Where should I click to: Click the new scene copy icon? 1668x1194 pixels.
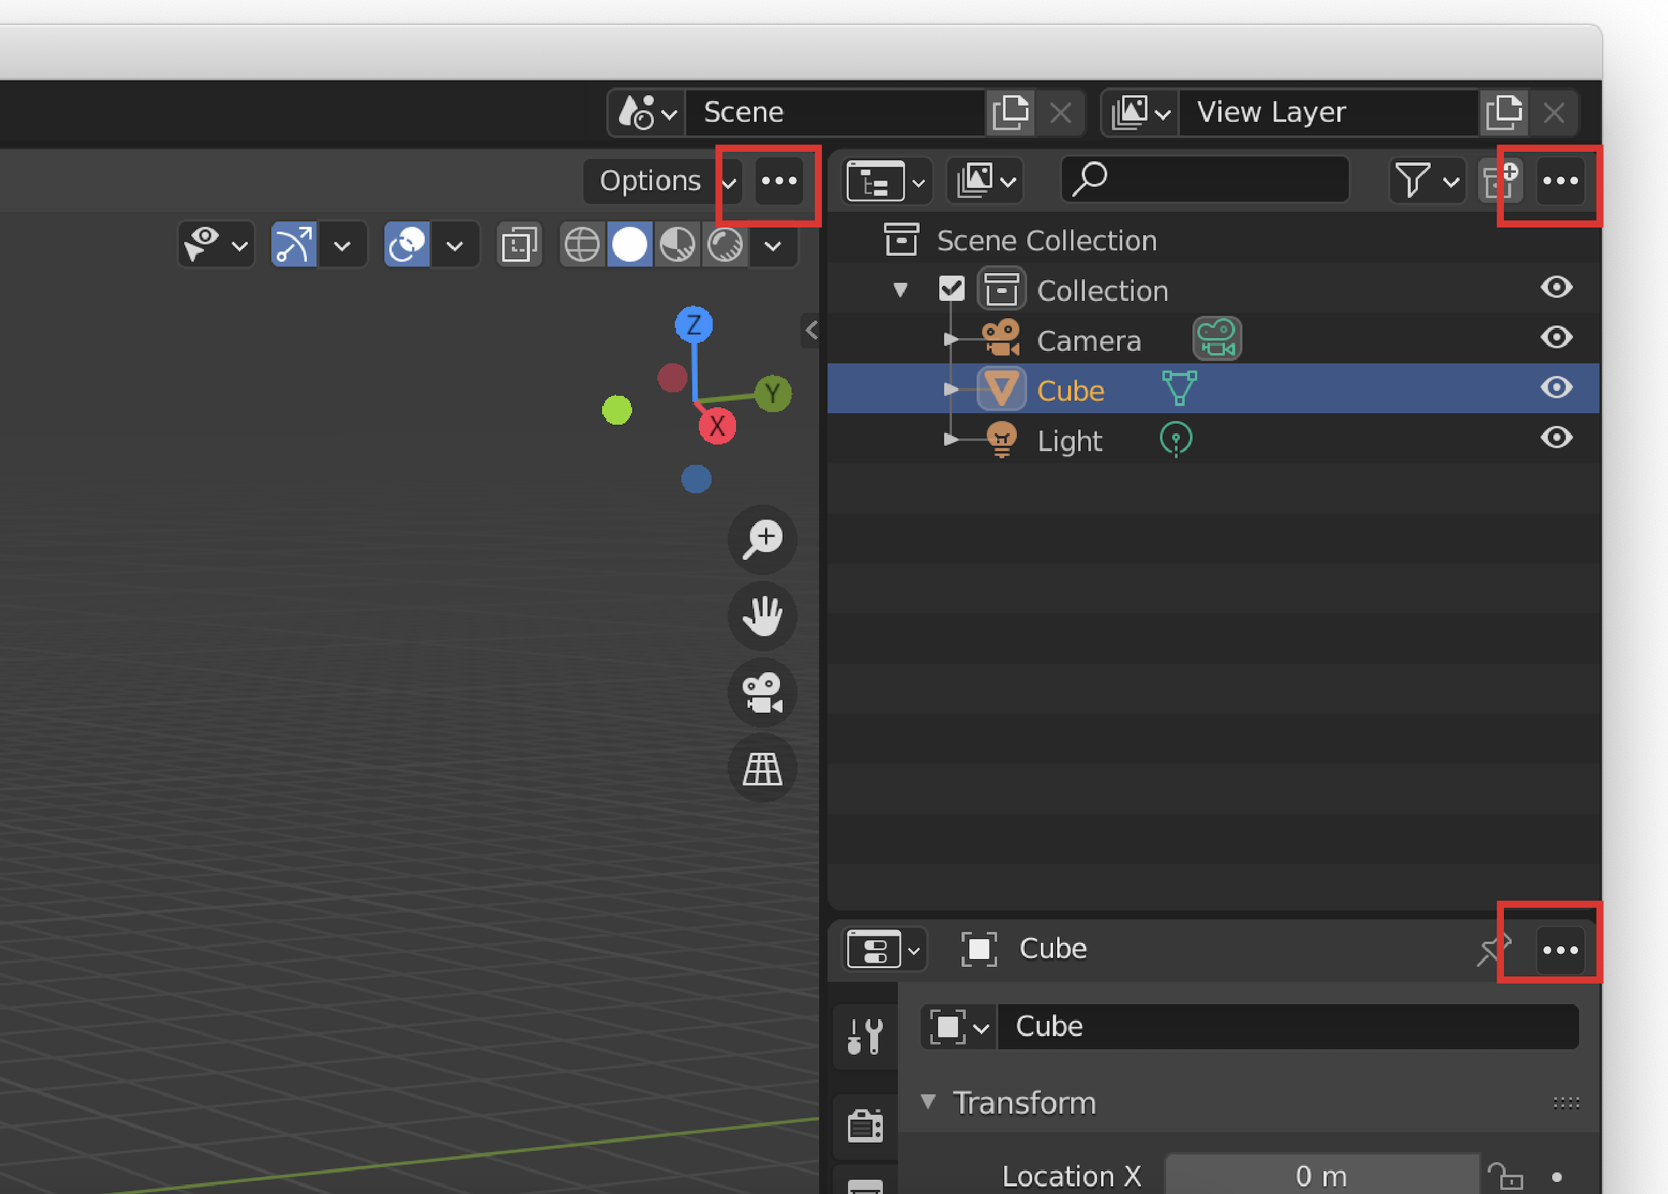[1011, 112]
